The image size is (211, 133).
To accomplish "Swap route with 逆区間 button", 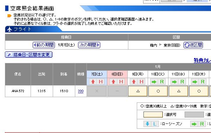I will [x=193, y=45].
